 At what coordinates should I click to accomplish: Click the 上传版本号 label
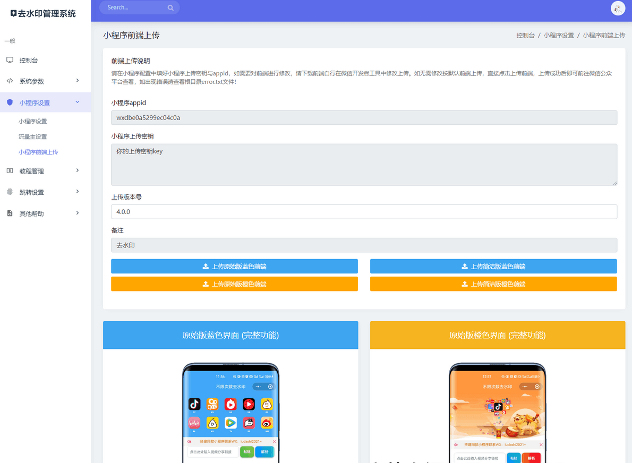coord(126,197)
